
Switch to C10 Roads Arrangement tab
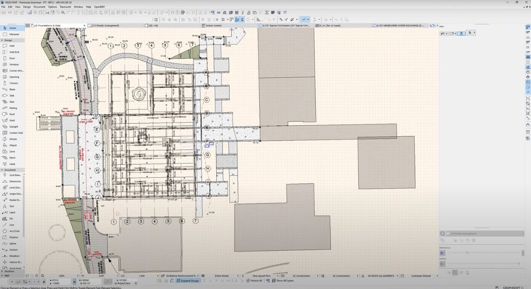click(x=106, y=26)
